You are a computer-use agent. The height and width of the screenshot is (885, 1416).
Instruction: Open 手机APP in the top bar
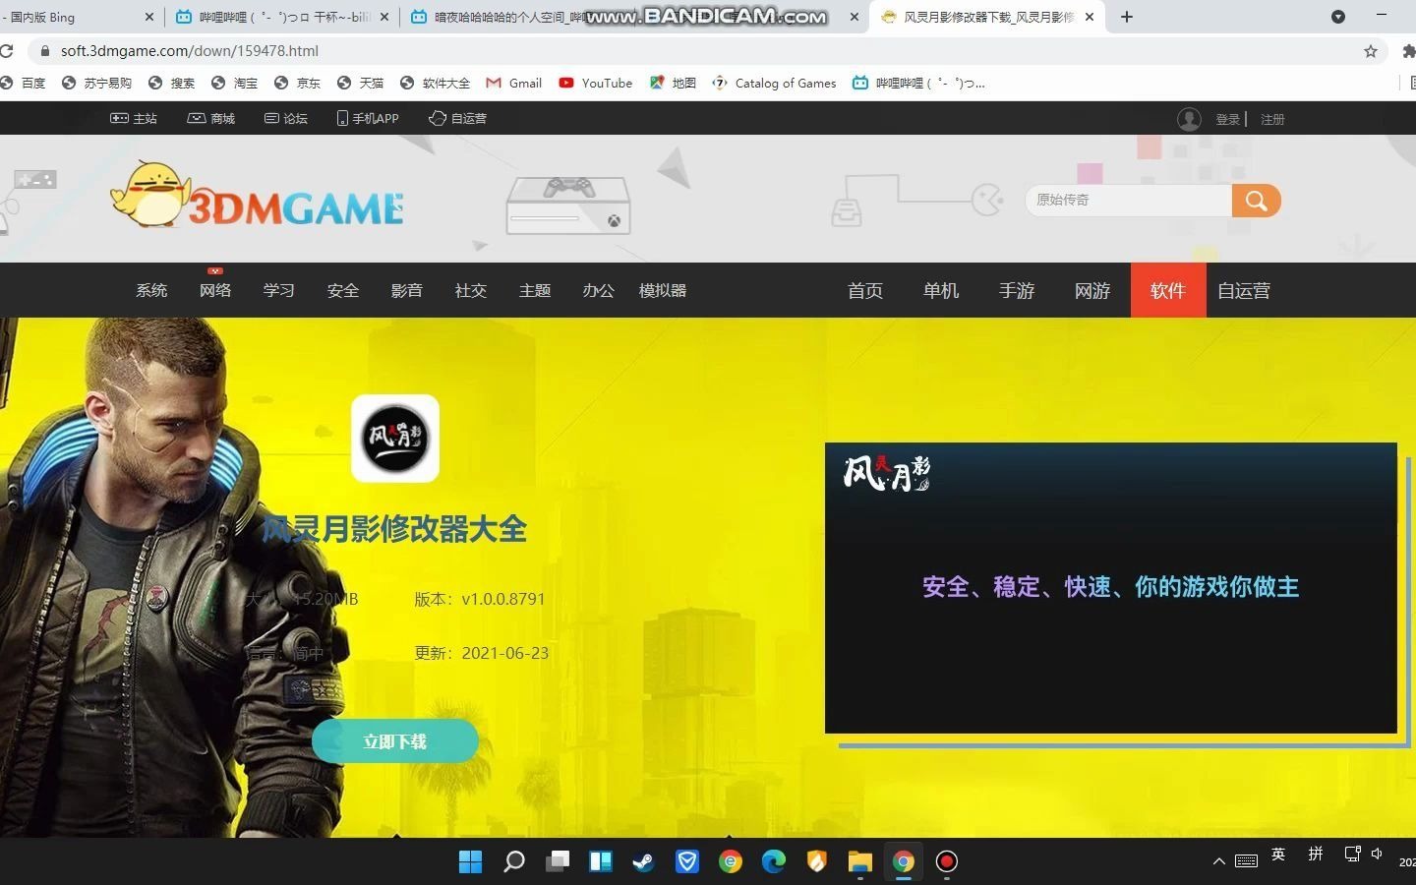pos(368,118)
